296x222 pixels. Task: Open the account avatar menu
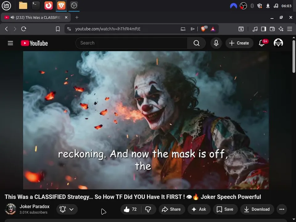(x=278, y=43)
